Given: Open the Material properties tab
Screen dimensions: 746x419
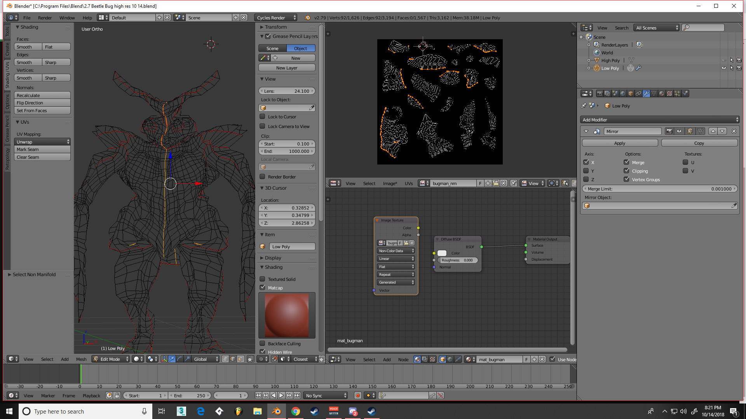Looking at the screenshot, I should point(662,93).
